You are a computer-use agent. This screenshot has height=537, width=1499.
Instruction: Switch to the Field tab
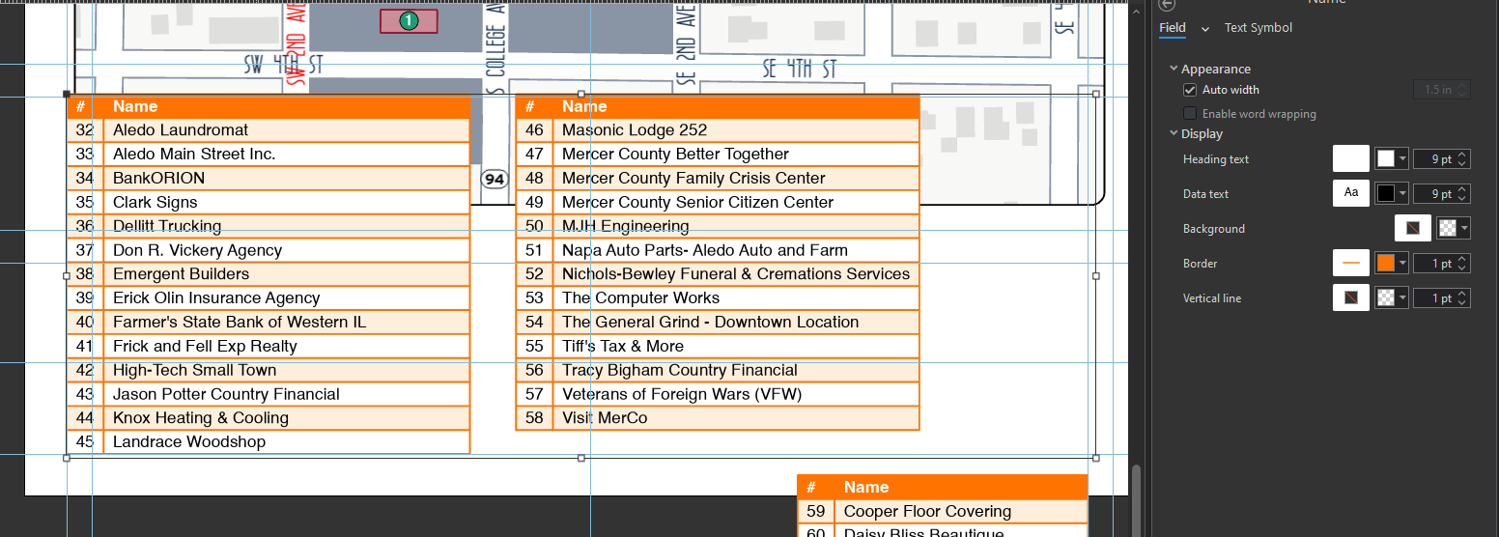click(x=1173, y=27)
